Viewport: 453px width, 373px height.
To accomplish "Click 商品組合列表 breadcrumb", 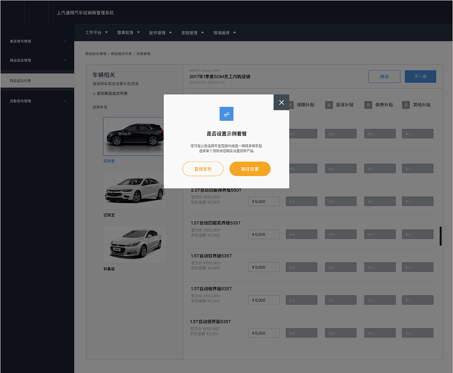I will tap(121, 54).
